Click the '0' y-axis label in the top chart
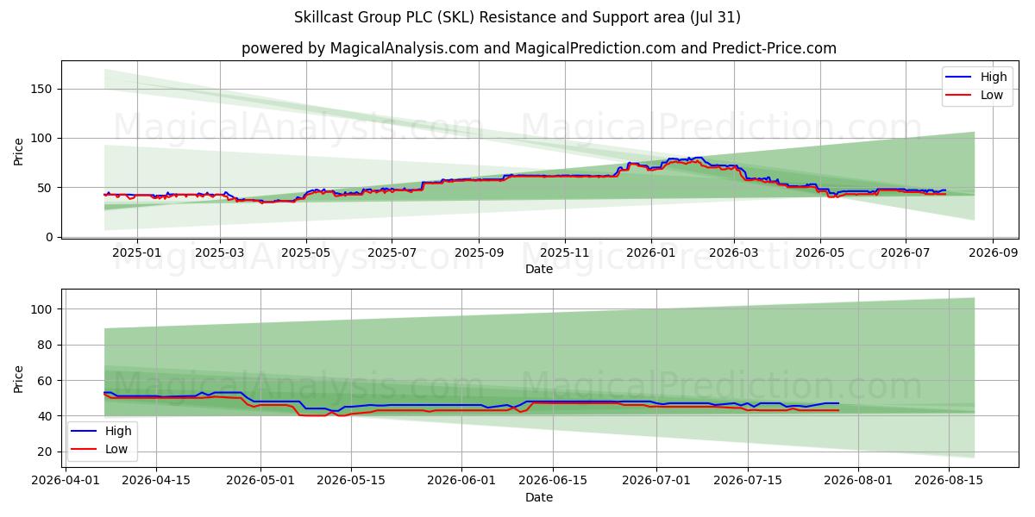 [50, 237]
